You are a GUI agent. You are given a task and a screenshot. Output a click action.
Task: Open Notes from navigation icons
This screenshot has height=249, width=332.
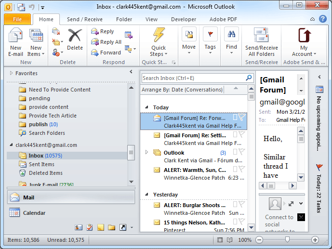click(x=101, y=227)
